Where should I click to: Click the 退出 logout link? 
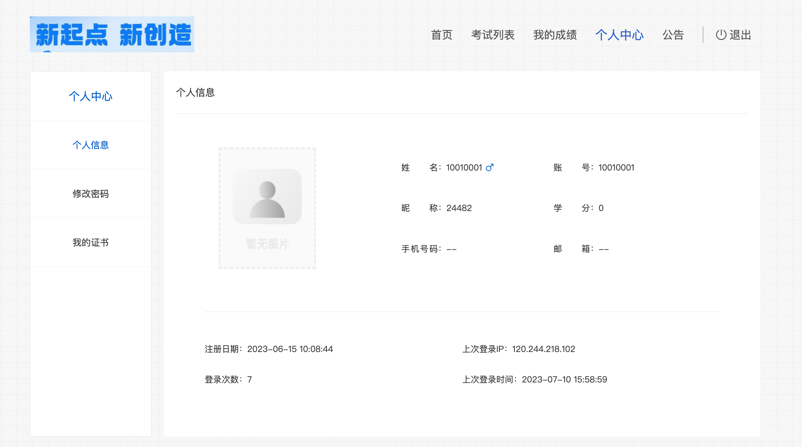coord(740,35)
